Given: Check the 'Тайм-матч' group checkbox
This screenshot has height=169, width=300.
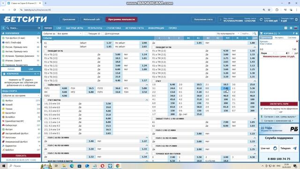Looking at the screenshot, I should pos(45,84).
